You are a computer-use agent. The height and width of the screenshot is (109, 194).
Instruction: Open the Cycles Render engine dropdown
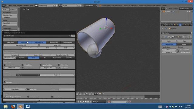click(x=91, y=5)
